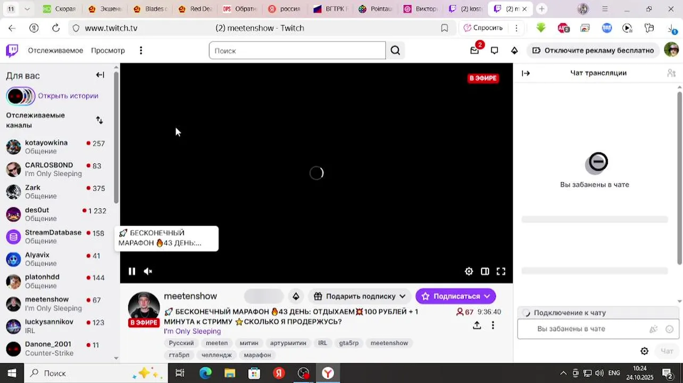Click the Отслеживаемое navigation link
The image size is (683, 383).
tap(55, 51)
